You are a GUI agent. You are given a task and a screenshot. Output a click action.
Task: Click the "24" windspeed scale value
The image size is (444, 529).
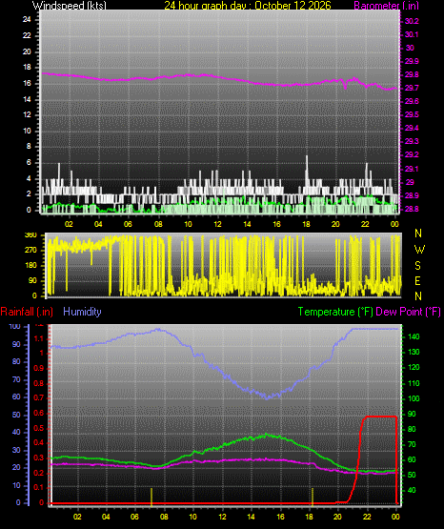coord(27,20)
